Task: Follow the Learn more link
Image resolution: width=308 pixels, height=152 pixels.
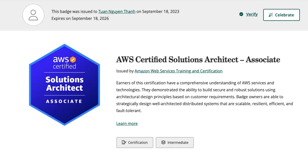Action: click(x=127, y=124)
